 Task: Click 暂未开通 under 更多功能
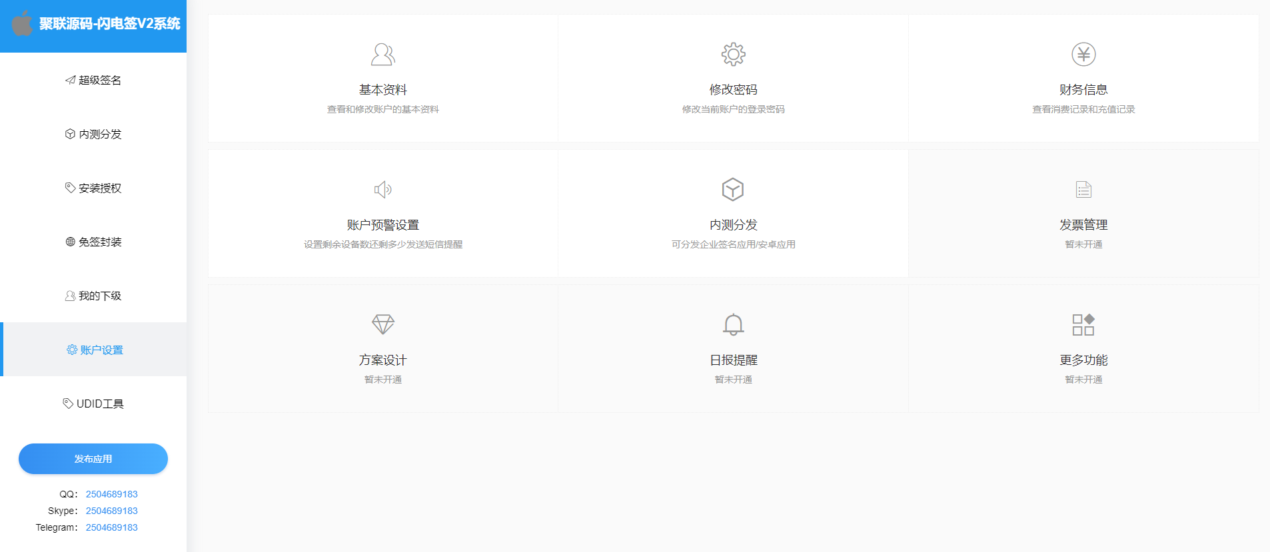point(1084,380)
